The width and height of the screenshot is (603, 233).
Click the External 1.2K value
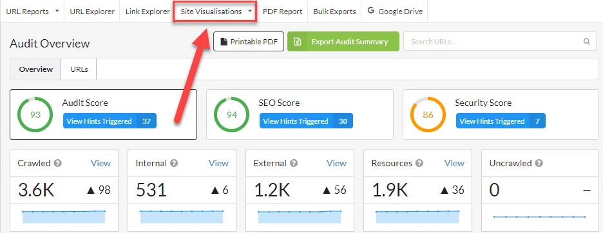[x=272, y=190]
